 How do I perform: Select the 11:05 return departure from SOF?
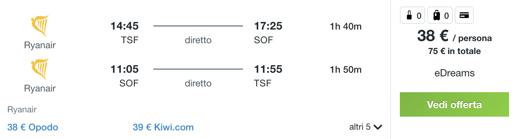point(124,69)
